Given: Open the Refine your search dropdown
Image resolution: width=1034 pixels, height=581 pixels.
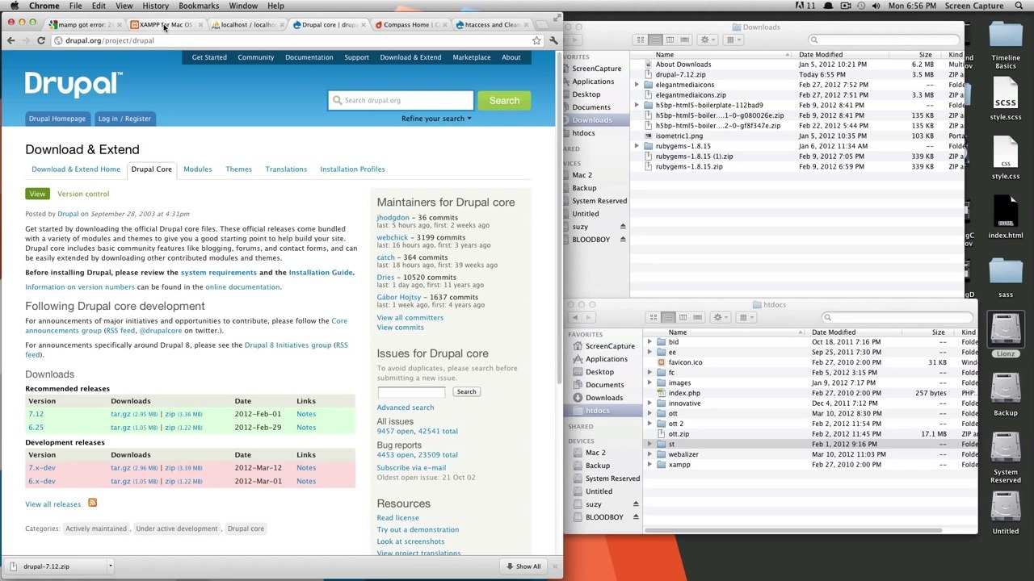Looking at the screenshot, I should point(436,119).
